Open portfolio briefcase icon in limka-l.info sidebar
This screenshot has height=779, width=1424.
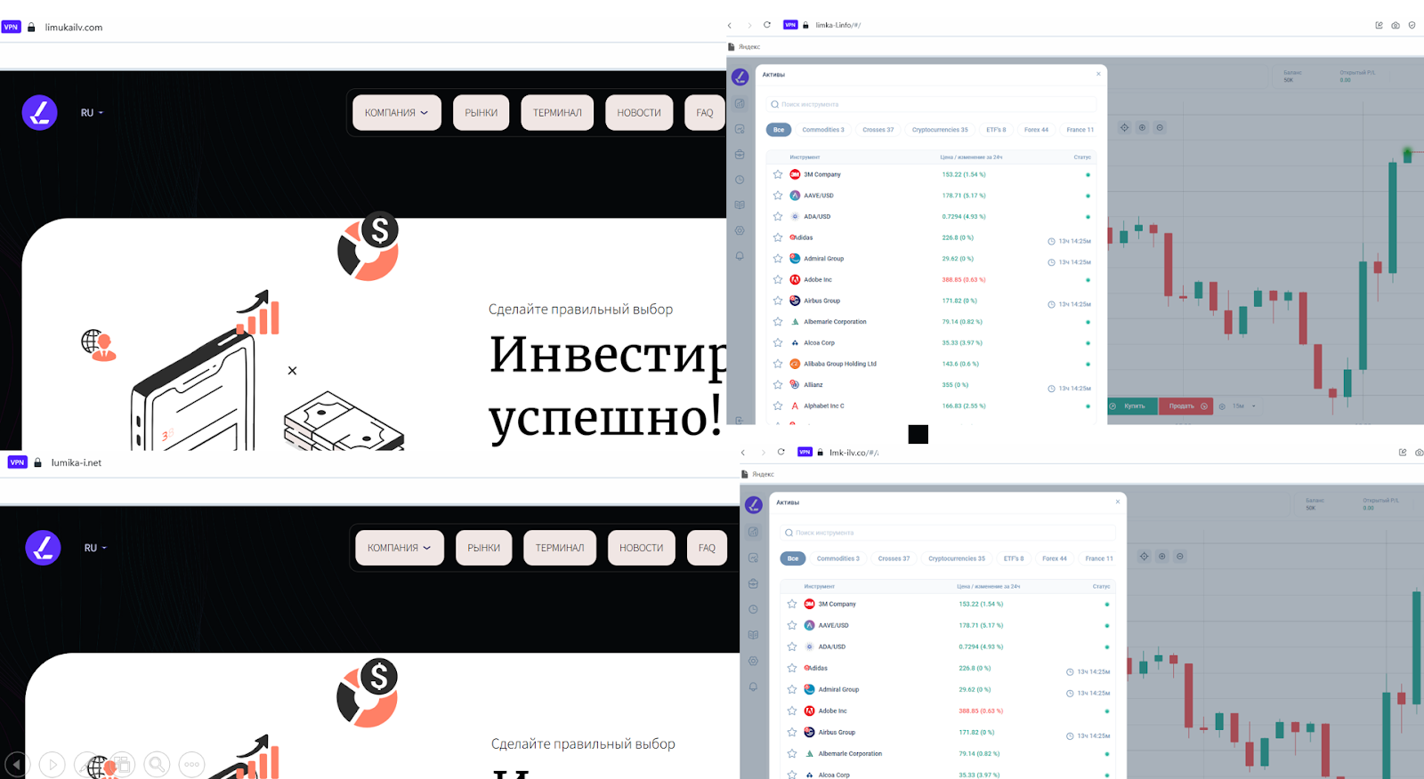pos(740,154)
